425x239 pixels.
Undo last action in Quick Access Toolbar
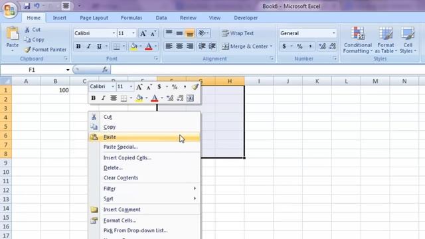click(37, 6)
